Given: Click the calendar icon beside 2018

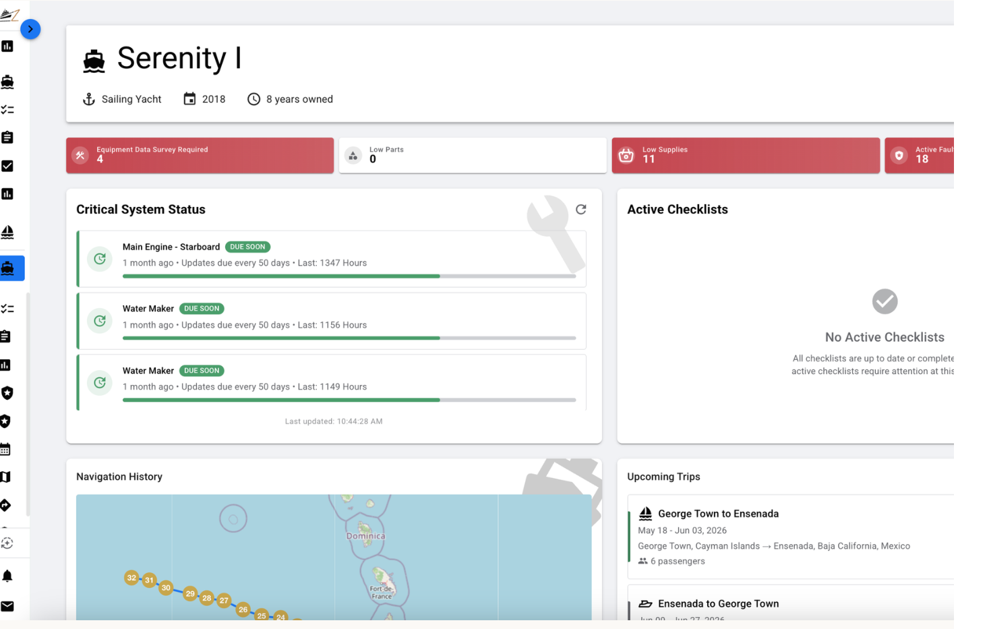Looking at the screenshot, I should point(189,99).
